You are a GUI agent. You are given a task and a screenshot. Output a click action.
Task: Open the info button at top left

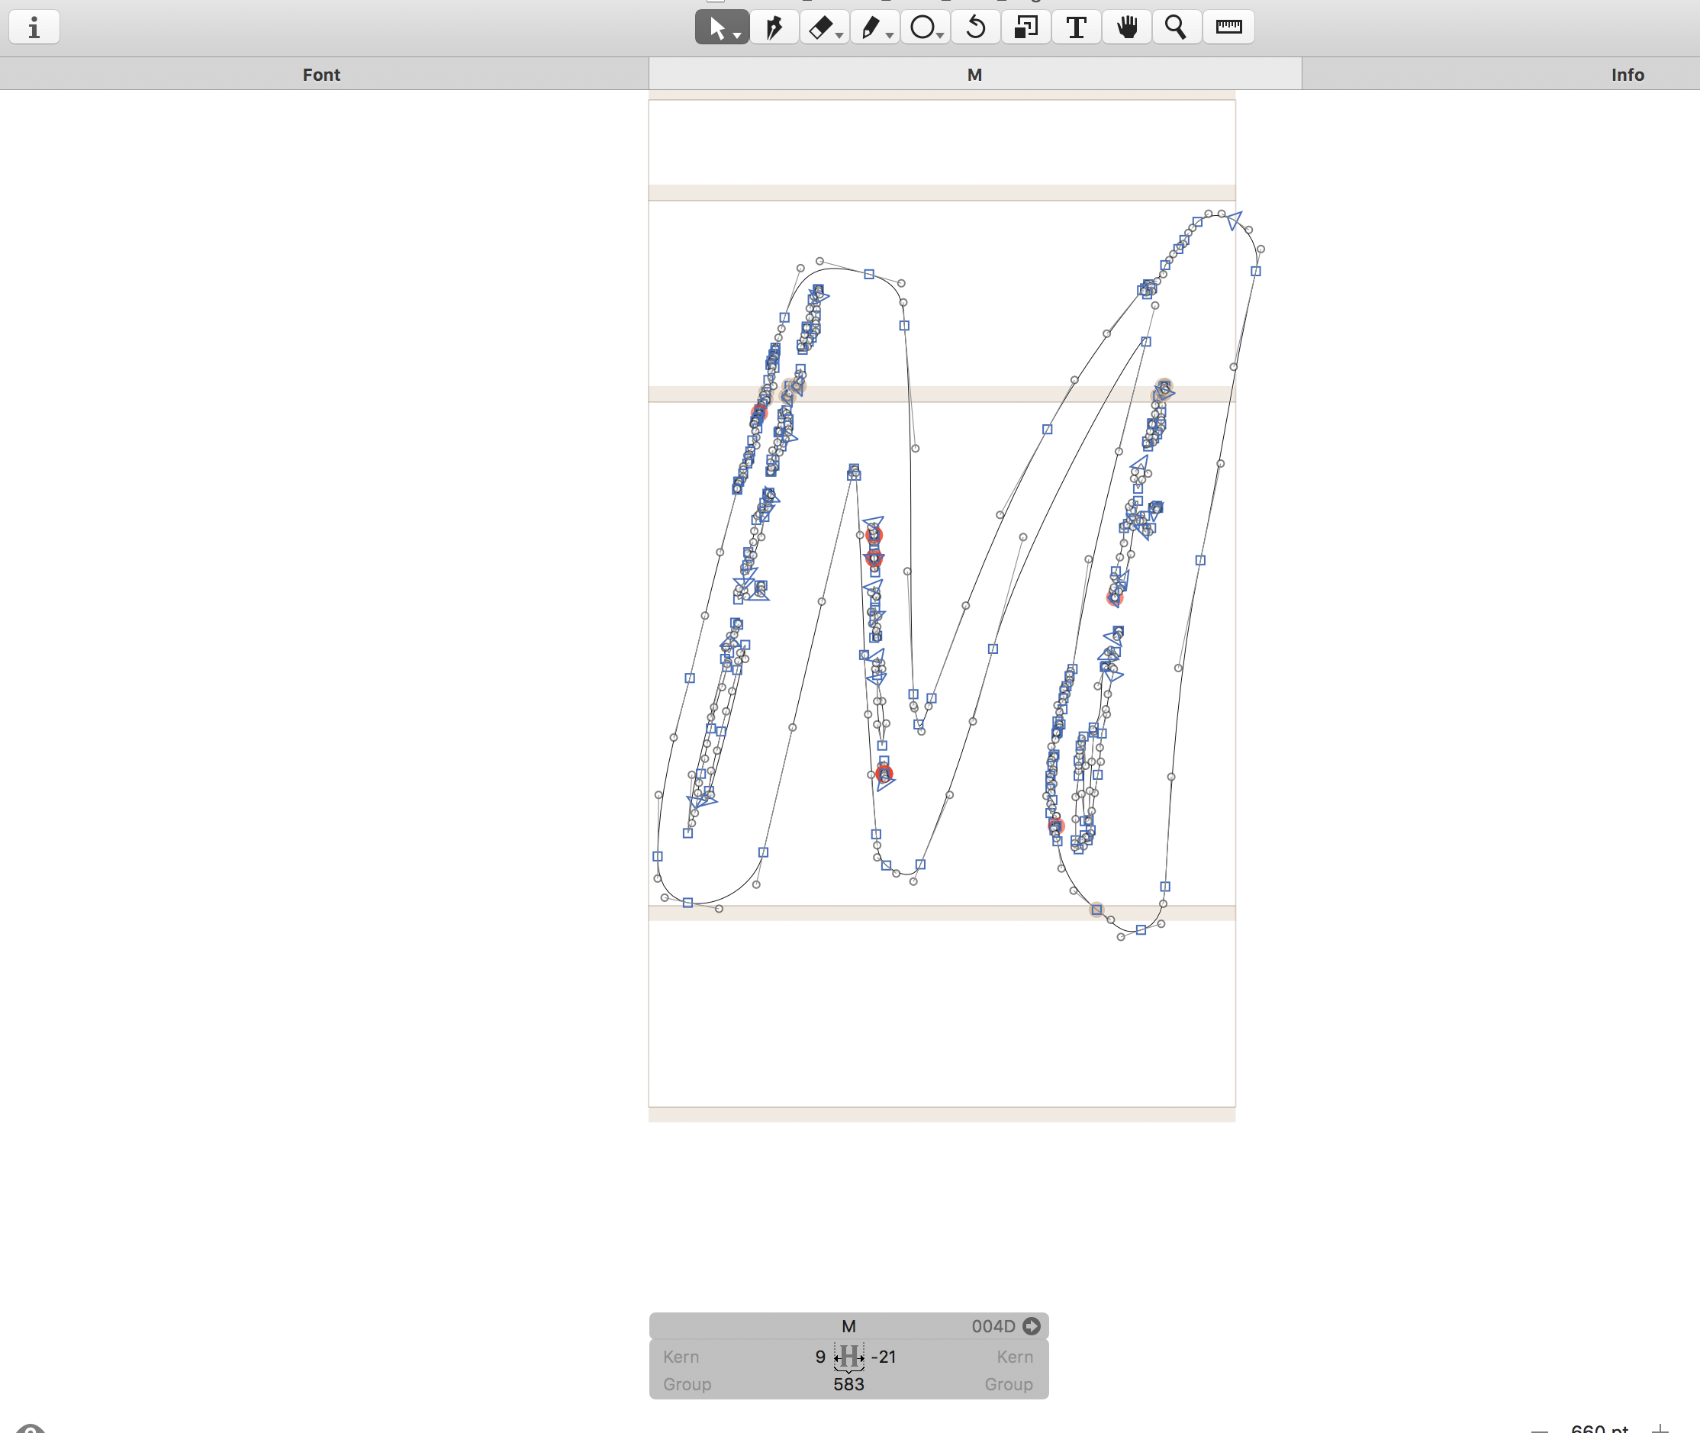(34, 27)
